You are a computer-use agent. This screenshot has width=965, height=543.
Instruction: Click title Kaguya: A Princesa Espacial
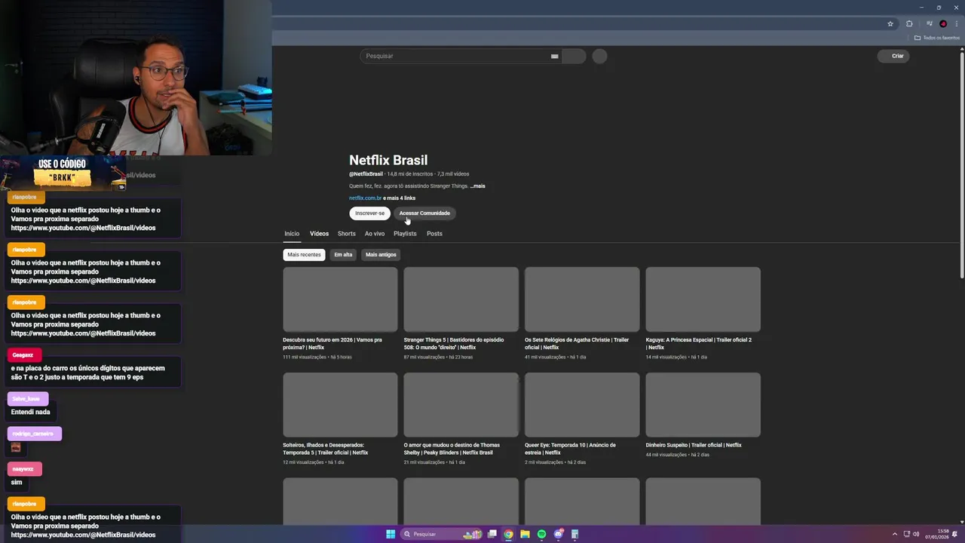699,343
